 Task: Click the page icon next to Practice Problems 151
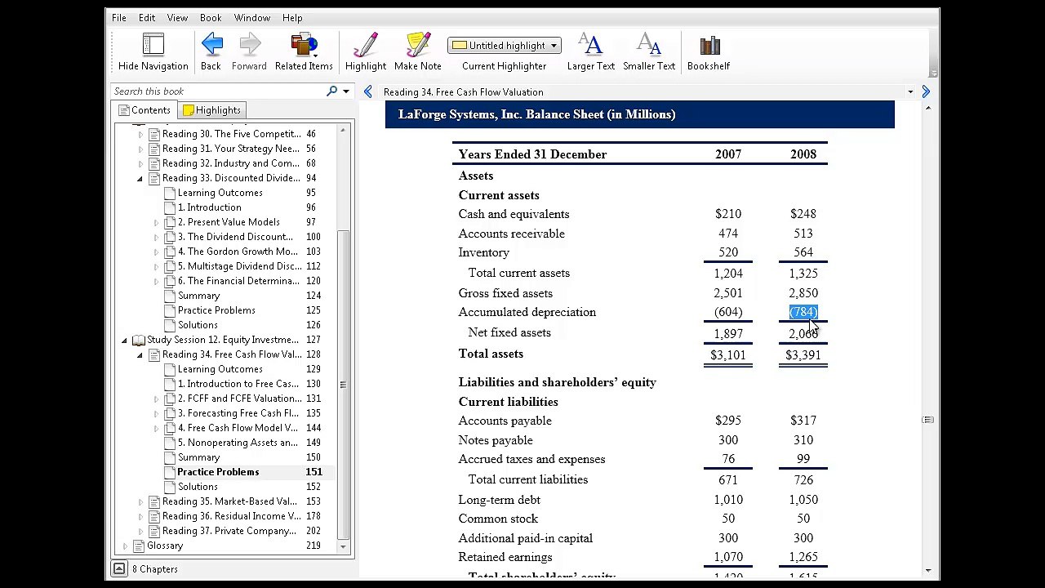(x=169, y=472)
